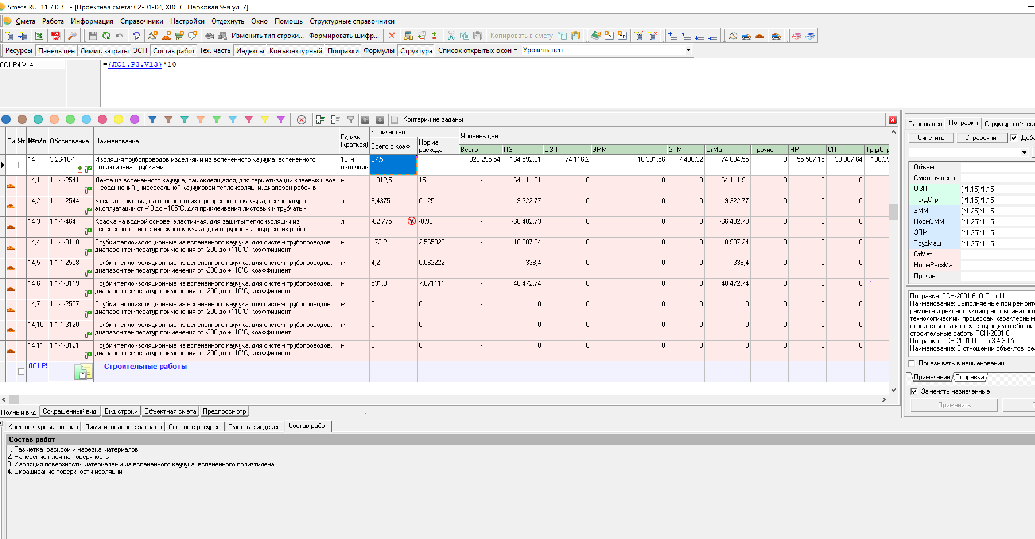Screen dimensions: 1035x539
Task: Switch to the 'Панель цен' tab in right panel
Action: 925,124
